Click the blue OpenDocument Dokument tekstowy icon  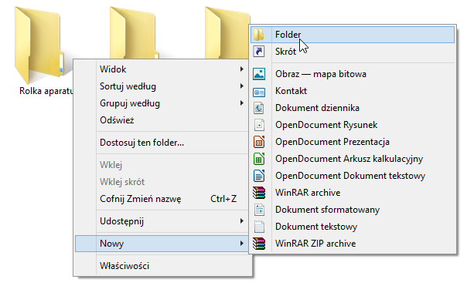click(259, 176)
